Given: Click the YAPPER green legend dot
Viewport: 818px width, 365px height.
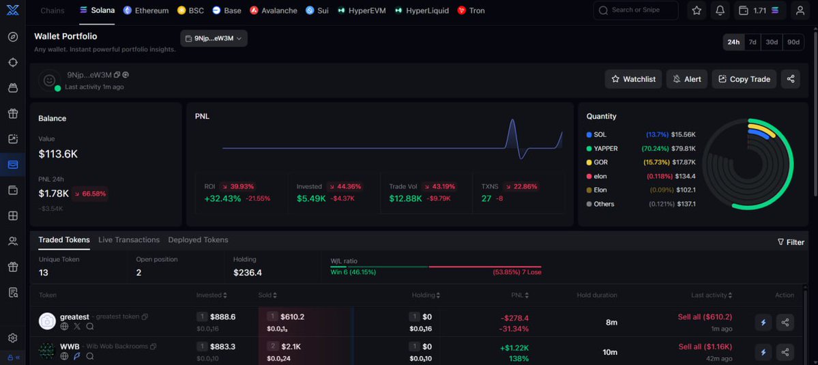Looking at the screenshot, I should coord(589,149).
